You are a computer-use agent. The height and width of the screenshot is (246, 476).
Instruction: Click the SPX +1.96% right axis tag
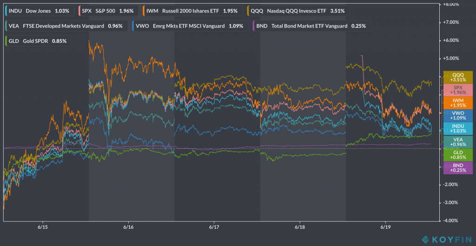pyautogui.click(x=458, y=90)
